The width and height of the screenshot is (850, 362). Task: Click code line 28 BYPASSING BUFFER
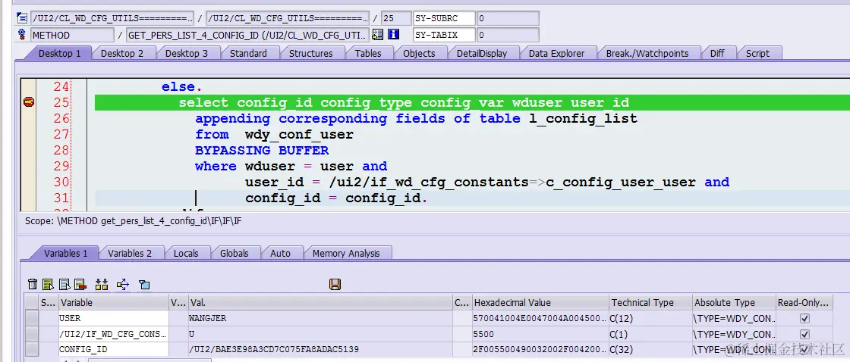pos(262,150)
